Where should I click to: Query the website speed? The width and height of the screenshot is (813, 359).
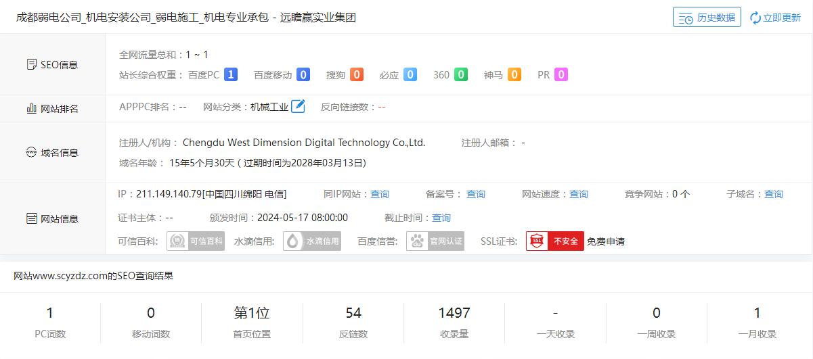coord(579,194)
